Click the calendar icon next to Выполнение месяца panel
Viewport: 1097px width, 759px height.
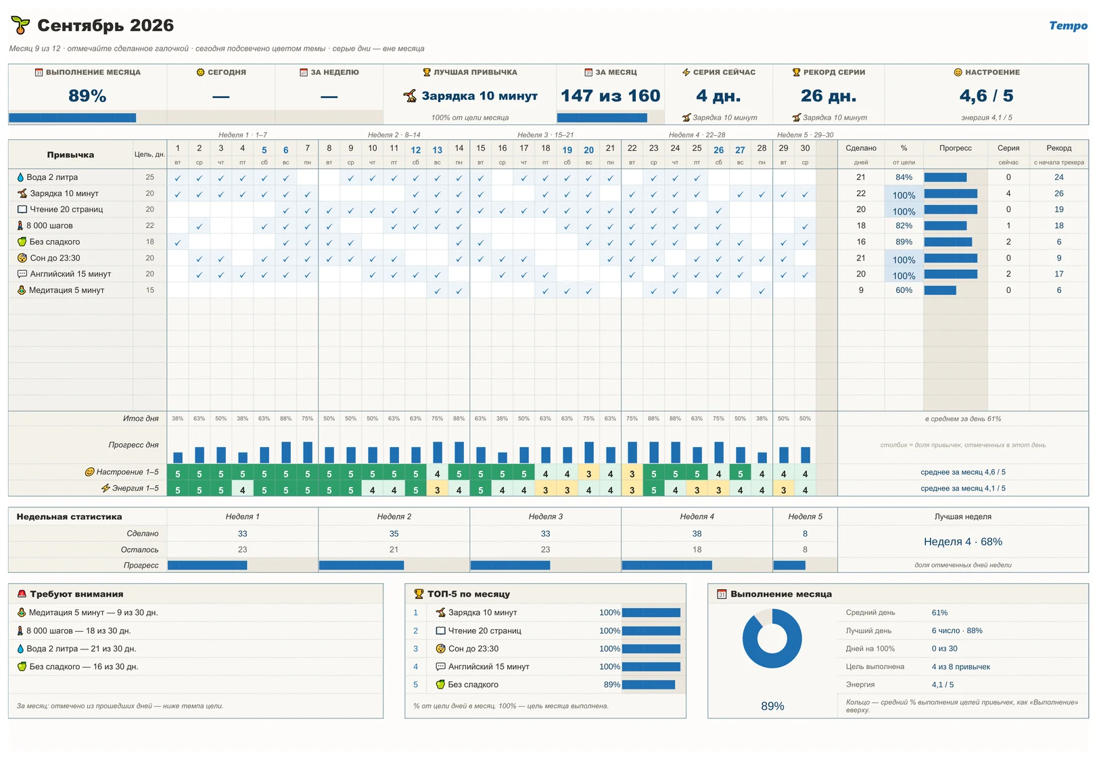click(722, 594)
